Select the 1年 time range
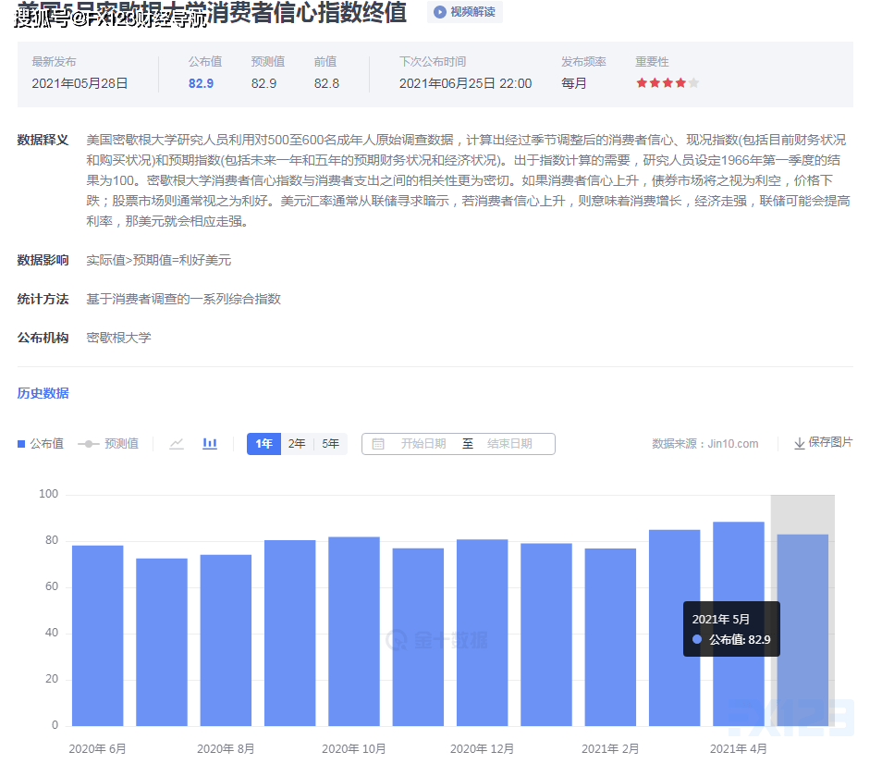This screenshot has height=764, width=882. click(263, 444)
